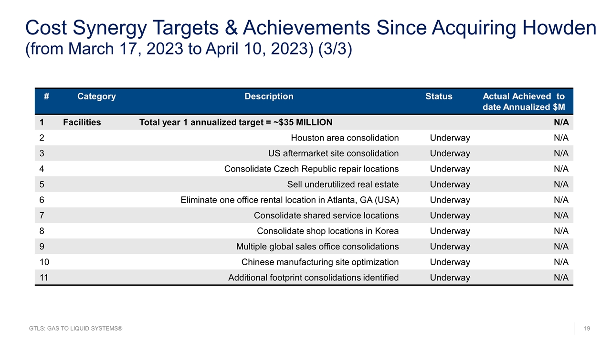Viewport: 611px width, 344px height.
Task: Click the 'GTLS: GAS TO LIQUID SYSTEMS' footer
Action: [x=76, y=329]
